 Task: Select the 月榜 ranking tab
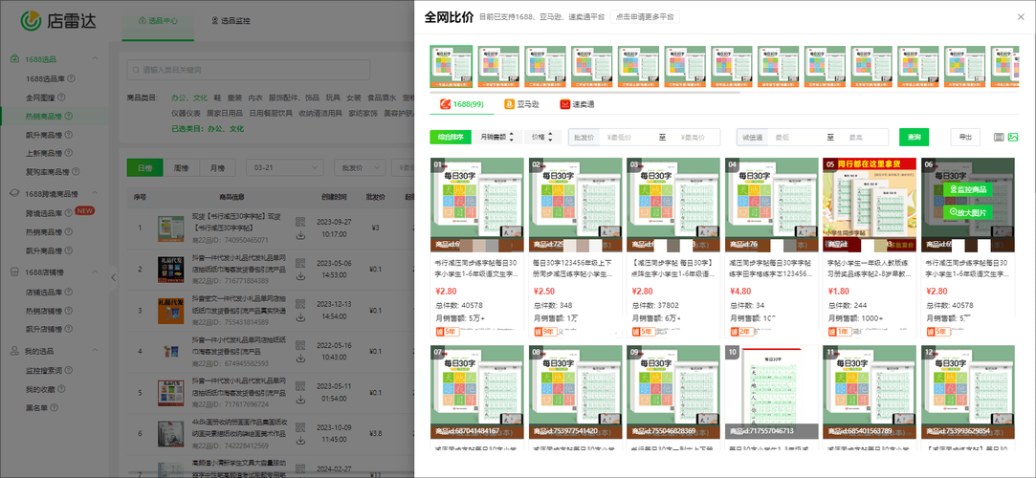217,167
